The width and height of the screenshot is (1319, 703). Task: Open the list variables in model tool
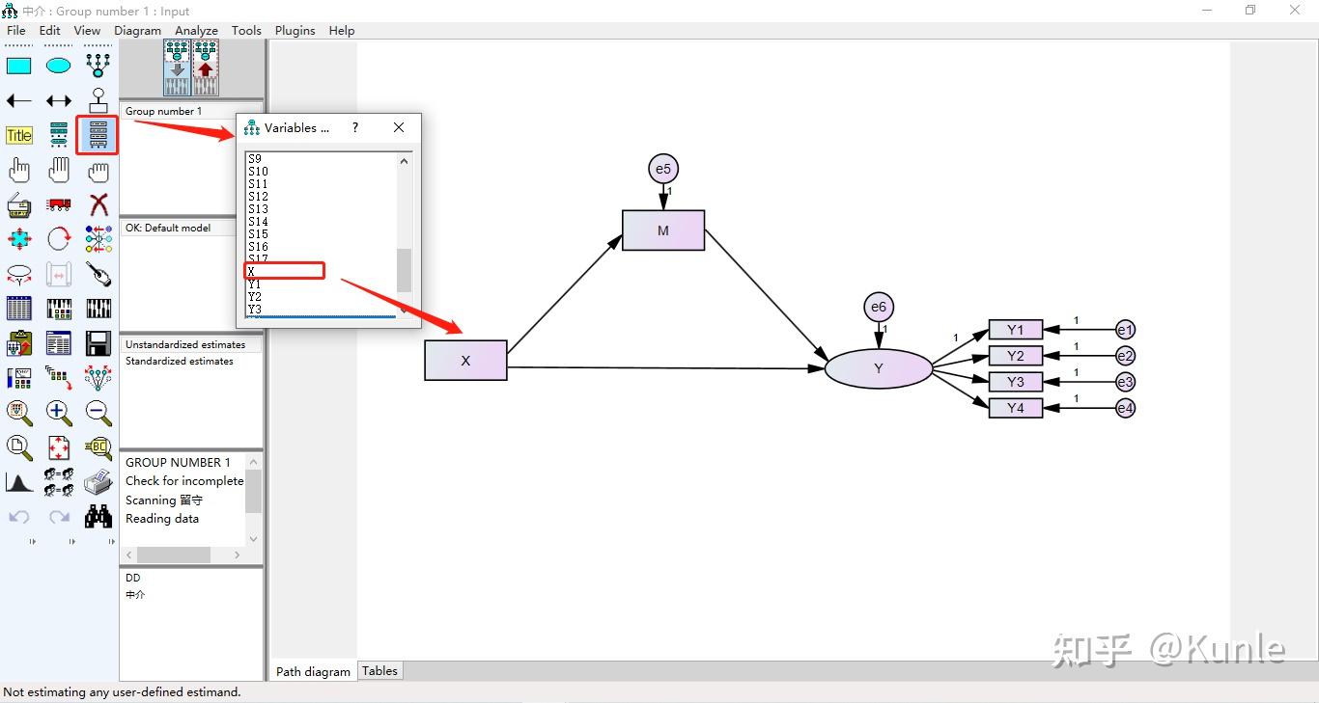(x=59, y=136)
